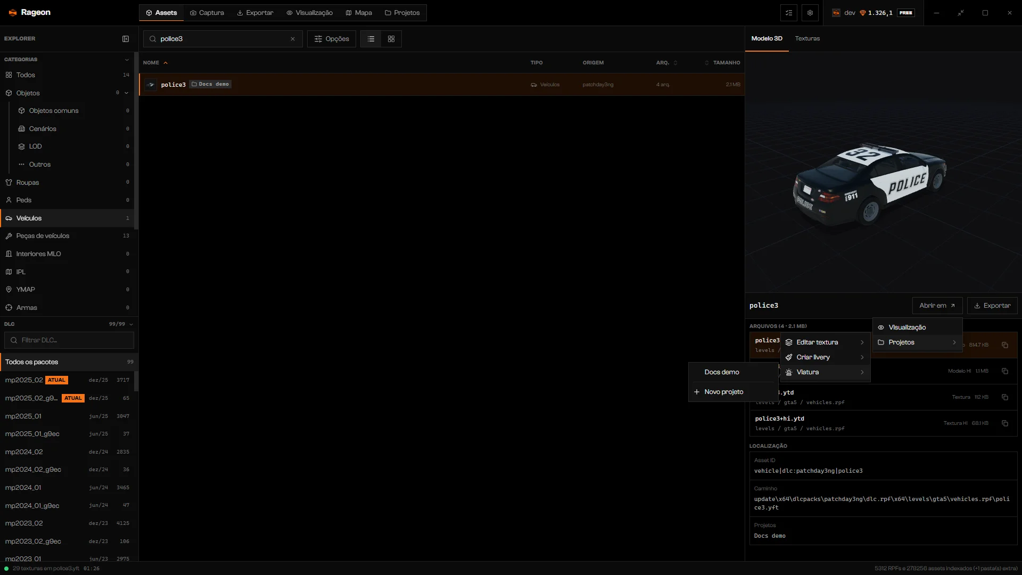Expand Editar textura submenu
1022x575 pixels.
click(825, 342)
